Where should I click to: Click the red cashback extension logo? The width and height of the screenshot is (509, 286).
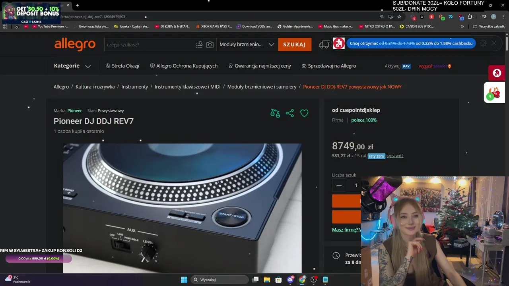point(339,43)
